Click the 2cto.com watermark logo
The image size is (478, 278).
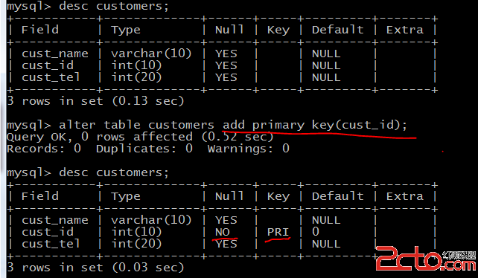point(426,259)
